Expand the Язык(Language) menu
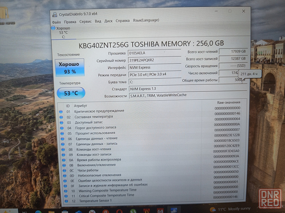Screen dimensions: 285x213 pos(146,20)
